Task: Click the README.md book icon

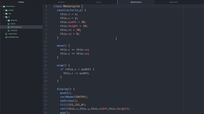Action: (x=6, y=37)
